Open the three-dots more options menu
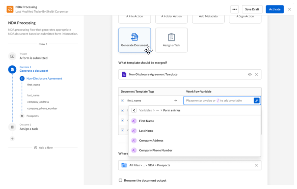Viewport: 297px width, 189px height. pyautogui.click(x=234, y=9)
